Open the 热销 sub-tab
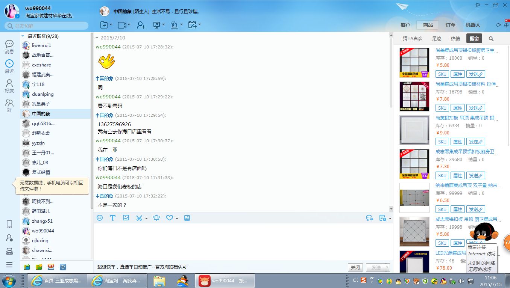The height and width of the screenshot is (288, 510). coord(455,39)
